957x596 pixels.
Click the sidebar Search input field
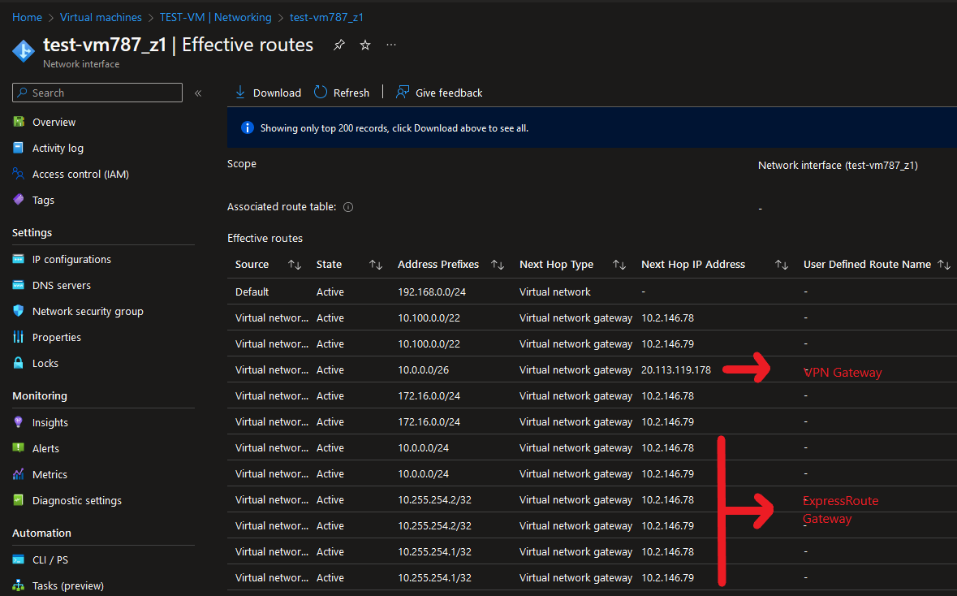[97, 93]
